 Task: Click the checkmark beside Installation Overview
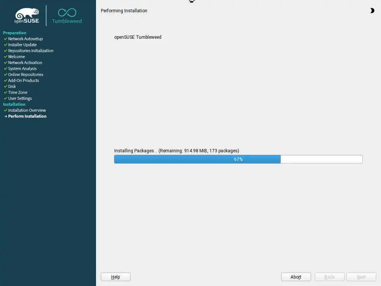pos(5,110)
